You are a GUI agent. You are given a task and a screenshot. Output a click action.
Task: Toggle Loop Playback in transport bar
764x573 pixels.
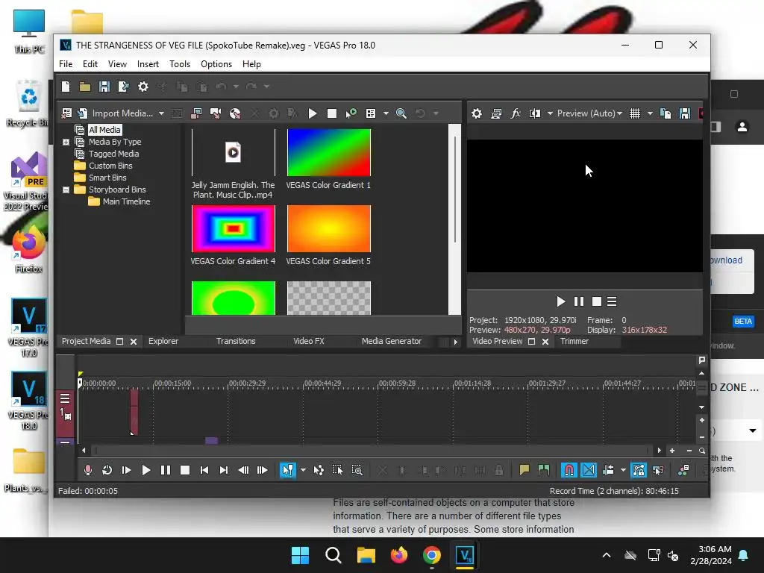click(107, 470)
